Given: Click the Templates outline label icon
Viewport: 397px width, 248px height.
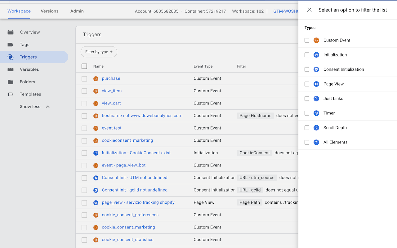Looking at the screenshot, I should click(x=11, y=94).
